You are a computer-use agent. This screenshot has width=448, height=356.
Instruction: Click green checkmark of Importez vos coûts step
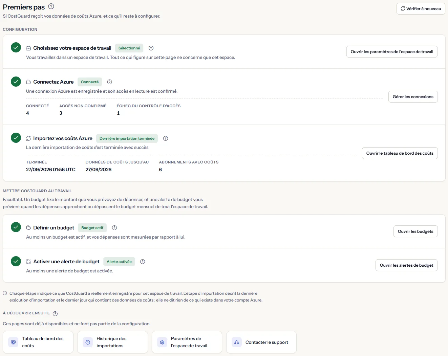pos(16,138)
